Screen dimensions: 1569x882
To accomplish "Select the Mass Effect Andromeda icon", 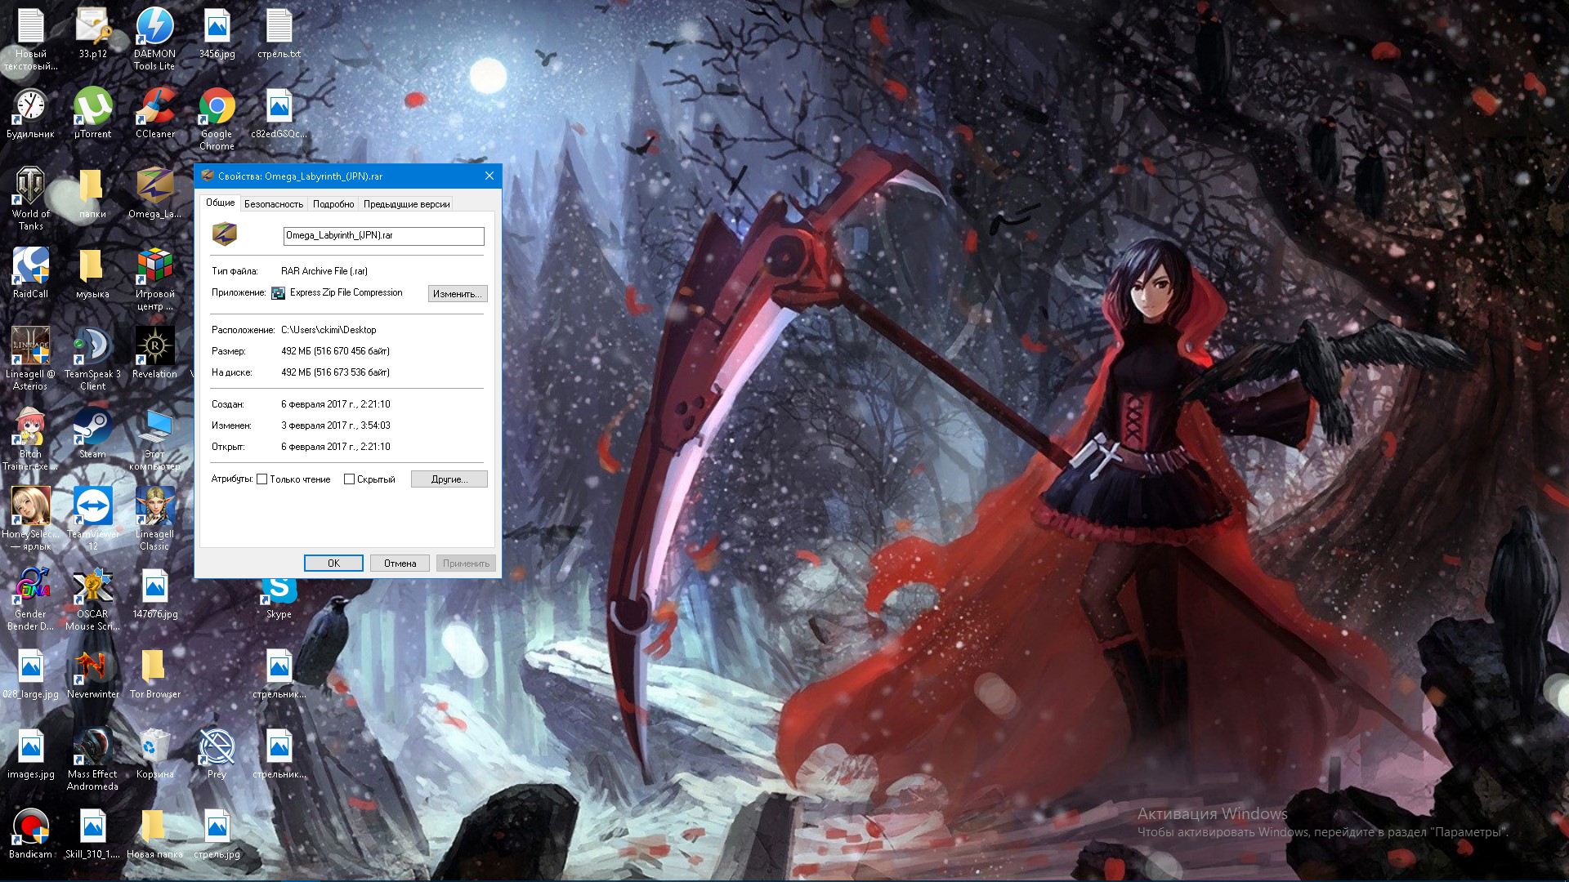I will point(92,759).
